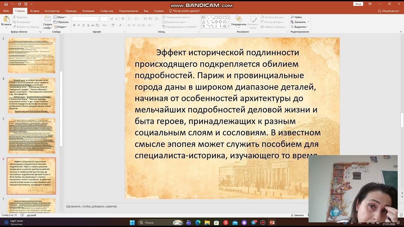Center text in paragraph group

coord(134,25)
